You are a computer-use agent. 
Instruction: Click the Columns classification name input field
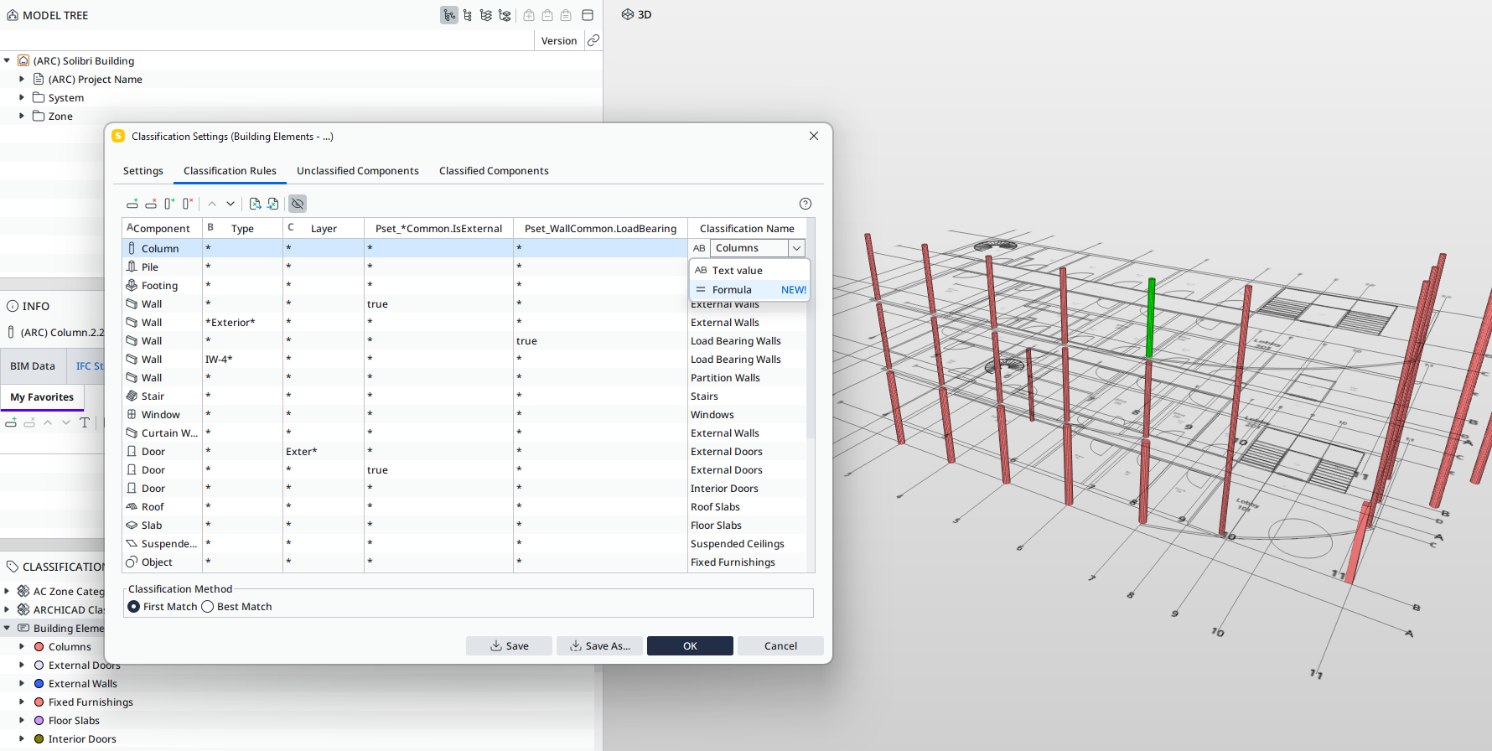pos(749,248)
